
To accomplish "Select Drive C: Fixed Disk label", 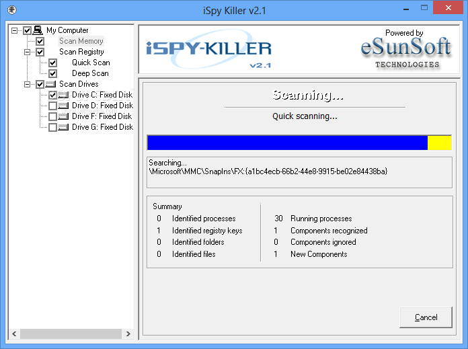I will [102, 95].
